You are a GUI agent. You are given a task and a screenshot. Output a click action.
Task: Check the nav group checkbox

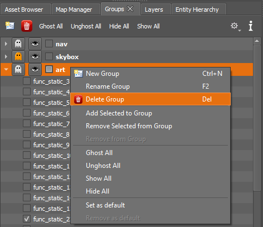[x=49, y=44]
